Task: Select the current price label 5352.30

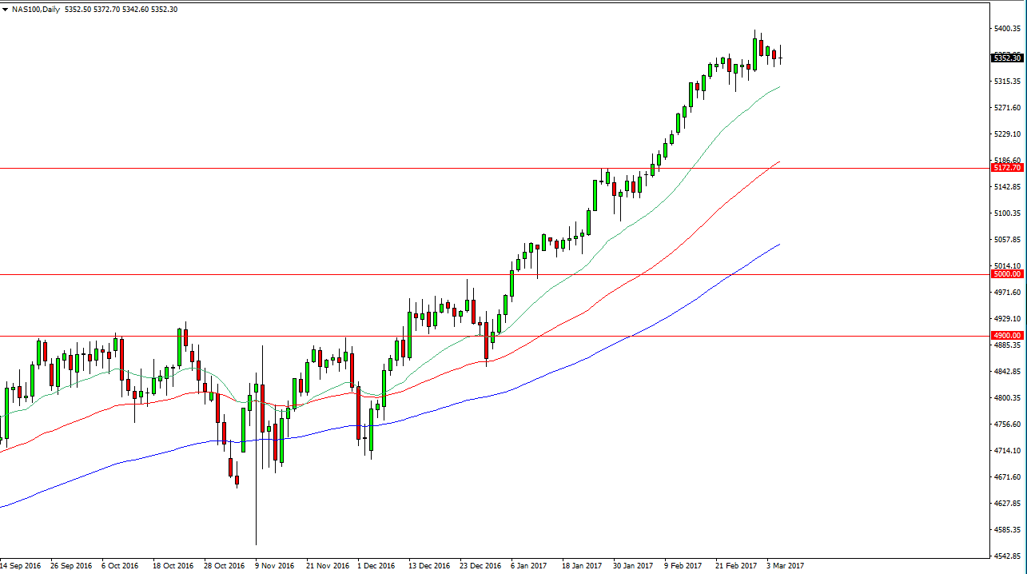Action: [x=1007, y=58]
